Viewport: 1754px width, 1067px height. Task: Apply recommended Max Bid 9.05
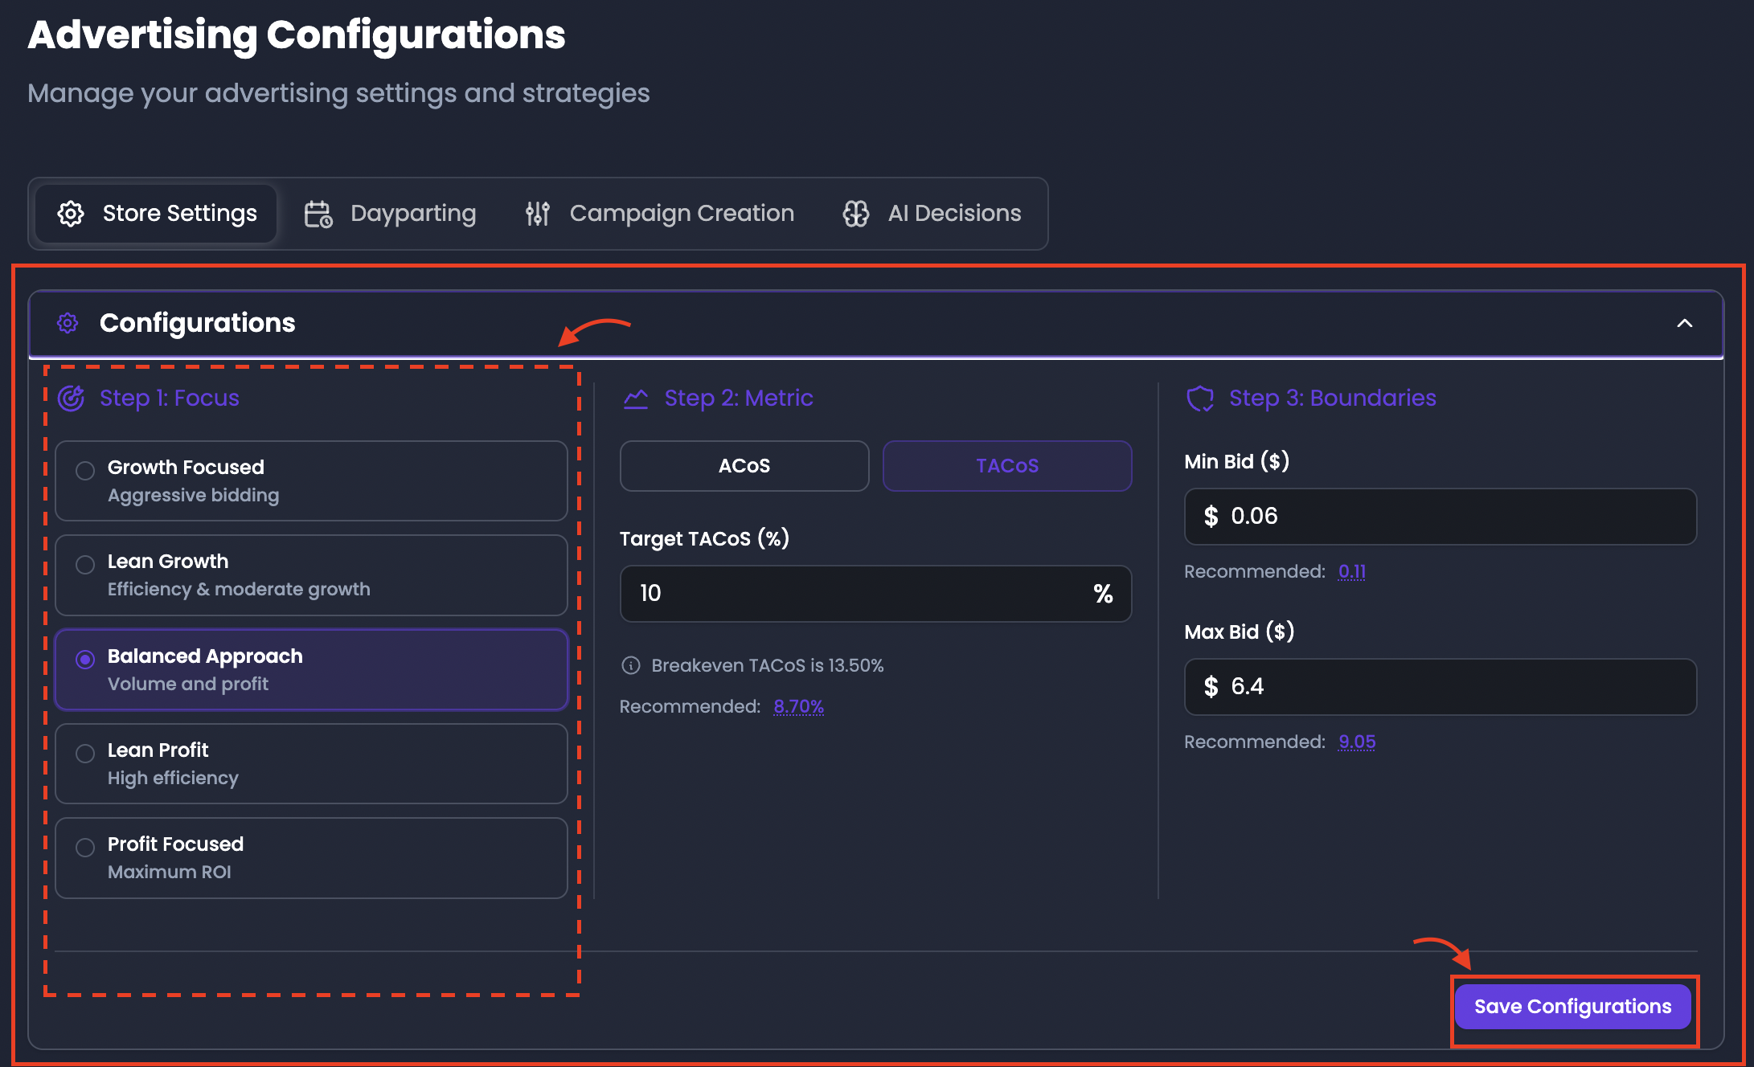[1357, 742]
